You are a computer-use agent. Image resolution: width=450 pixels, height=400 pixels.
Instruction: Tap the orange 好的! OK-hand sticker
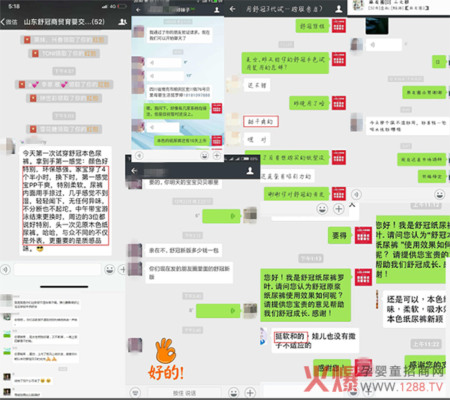(x=166, y=359)
